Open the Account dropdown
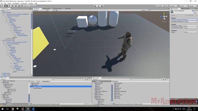The height and width of the screenshot is (111, 198). tap(173, 6)
